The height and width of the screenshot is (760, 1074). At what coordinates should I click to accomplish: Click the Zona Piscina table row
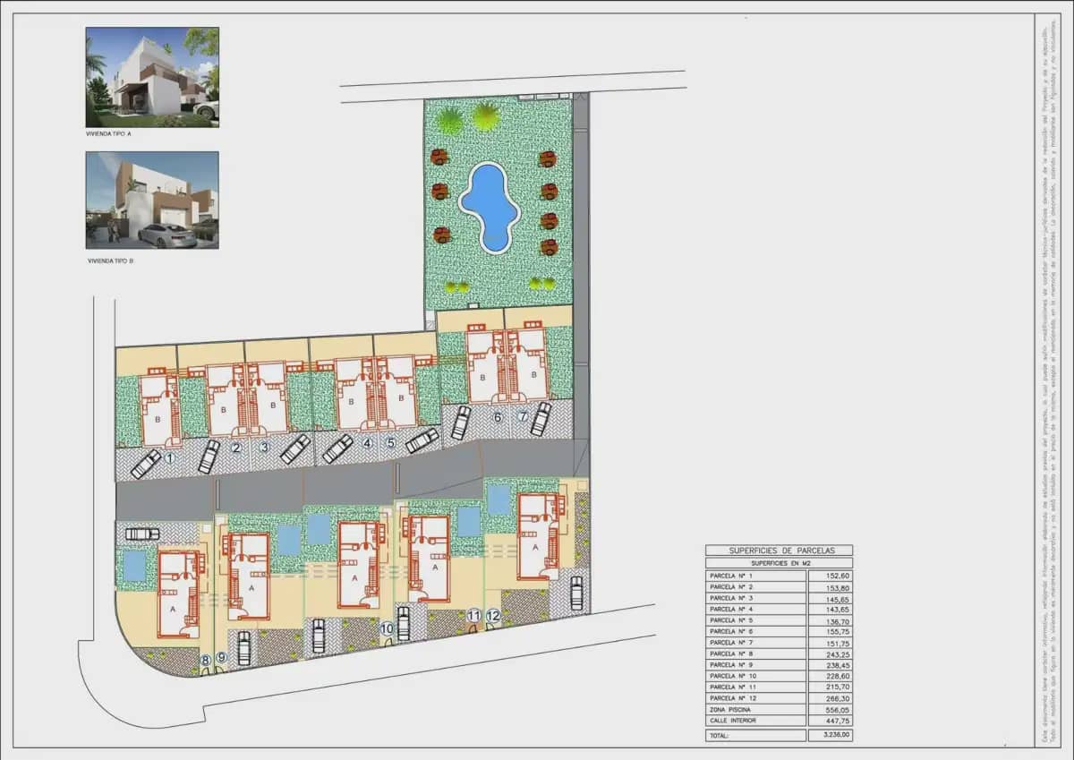tap(779, 709)
